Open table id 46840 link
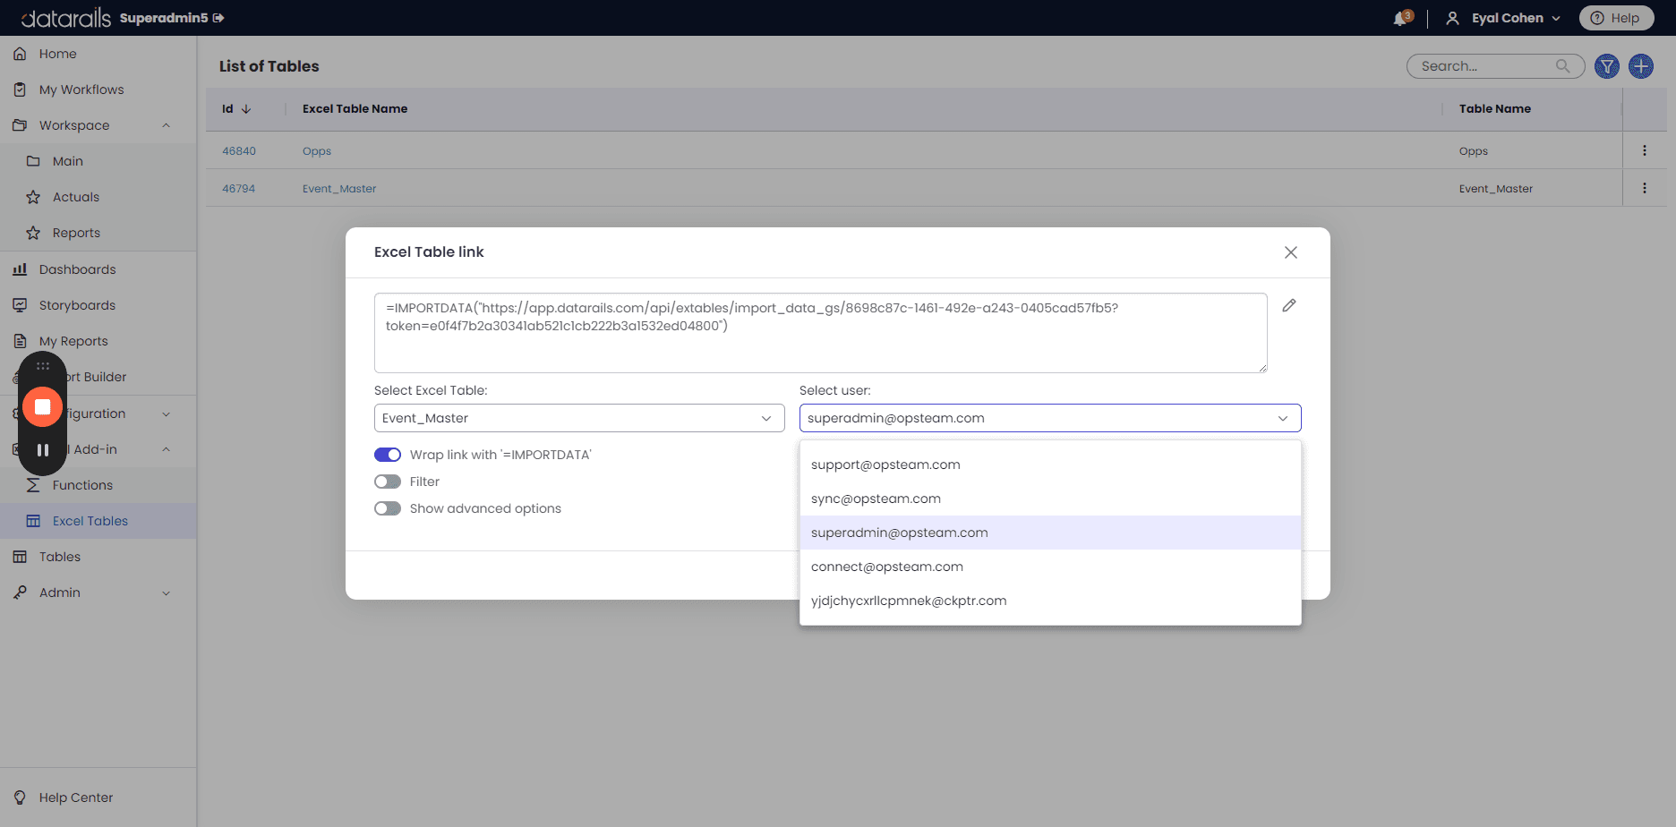 tap(239, 151)
